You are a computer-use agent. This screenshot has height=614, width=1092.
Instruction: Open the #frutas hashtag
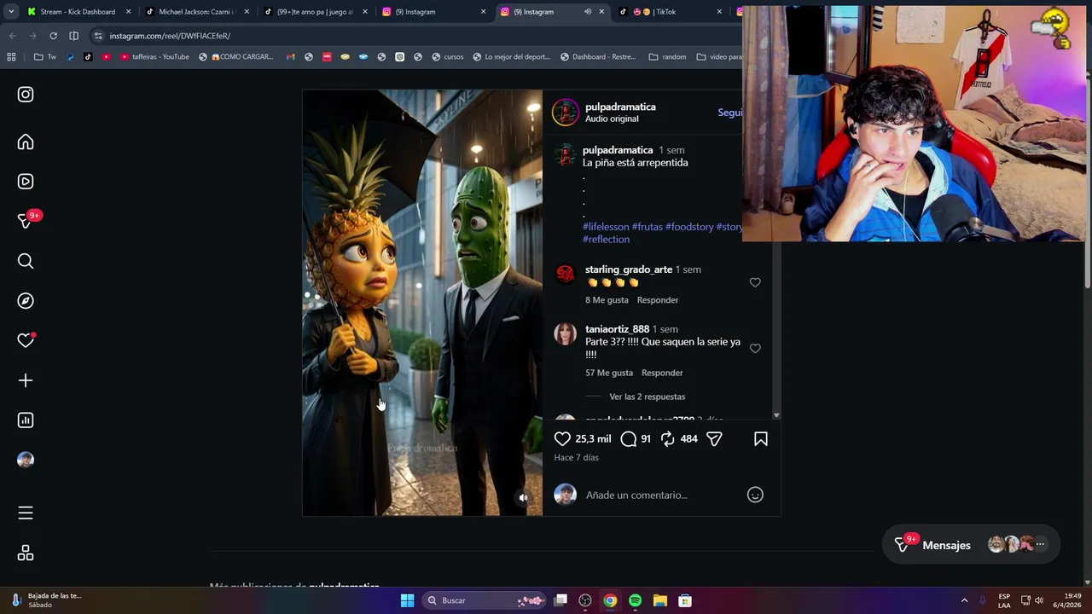click(x=647, y=227)
